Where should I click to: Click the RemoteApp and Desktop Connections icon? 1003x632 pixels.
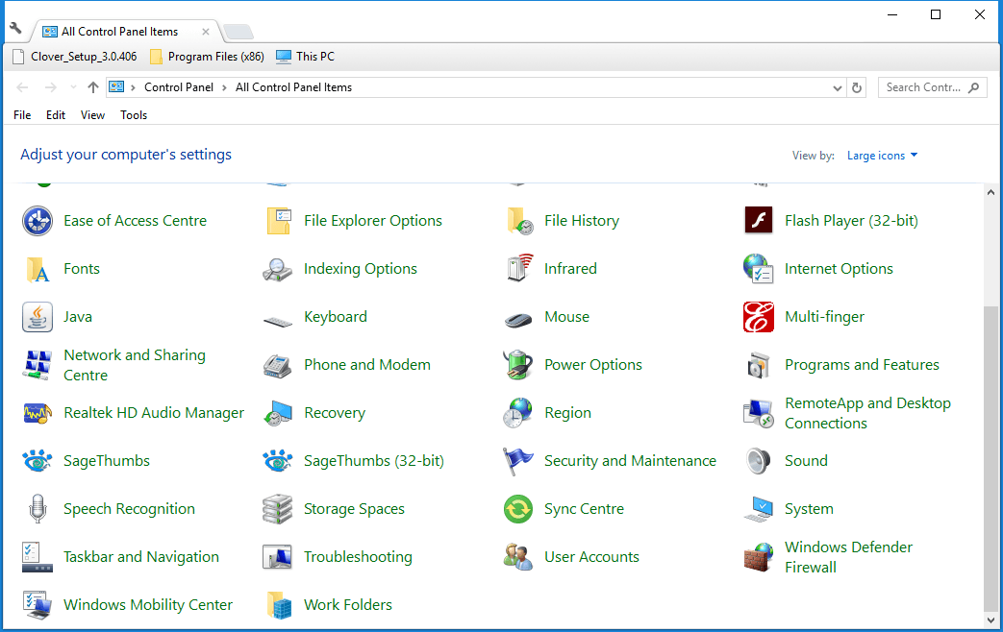pyautogui.click(x=759, y=413)
